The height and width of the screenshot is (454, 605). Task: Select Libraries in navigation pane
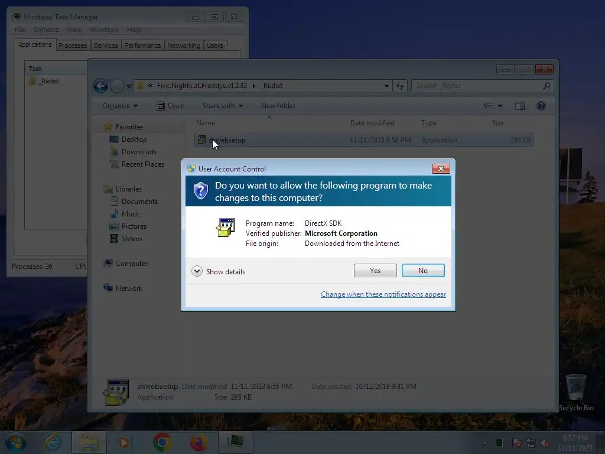pyautogui.click(x=128, y=189)
